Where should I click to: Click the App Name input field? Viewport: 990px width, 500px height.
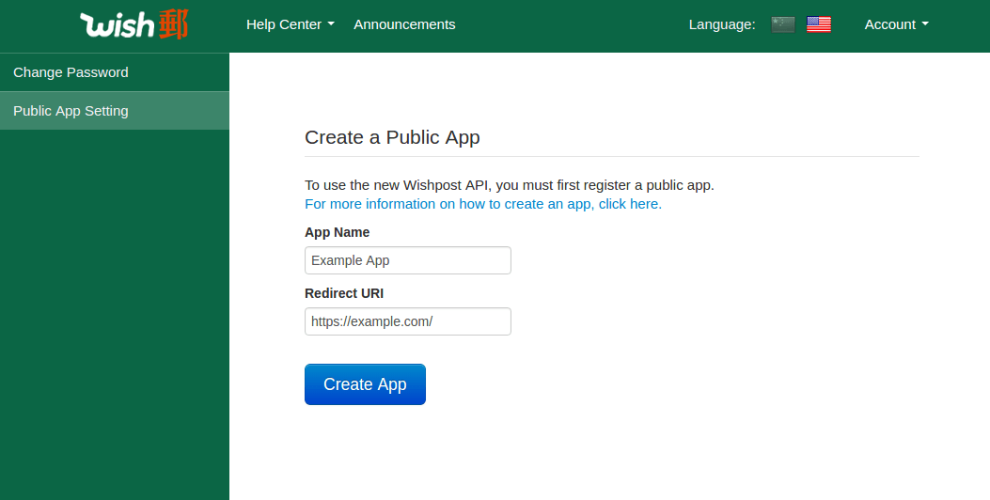click(x=408, y=260)
